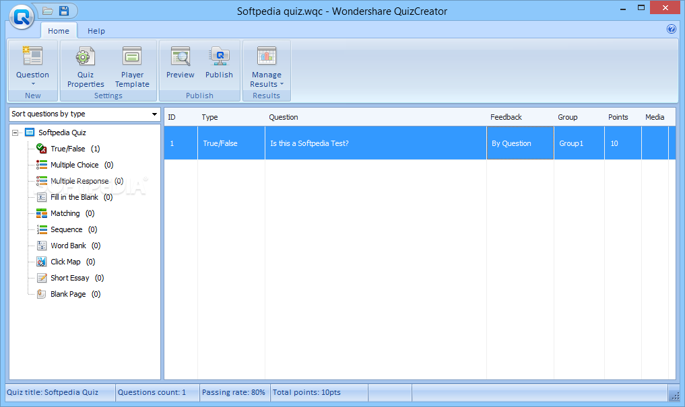Click the 'Softpedia Quiz' tree label
The image size is (685, 407).
62,133
